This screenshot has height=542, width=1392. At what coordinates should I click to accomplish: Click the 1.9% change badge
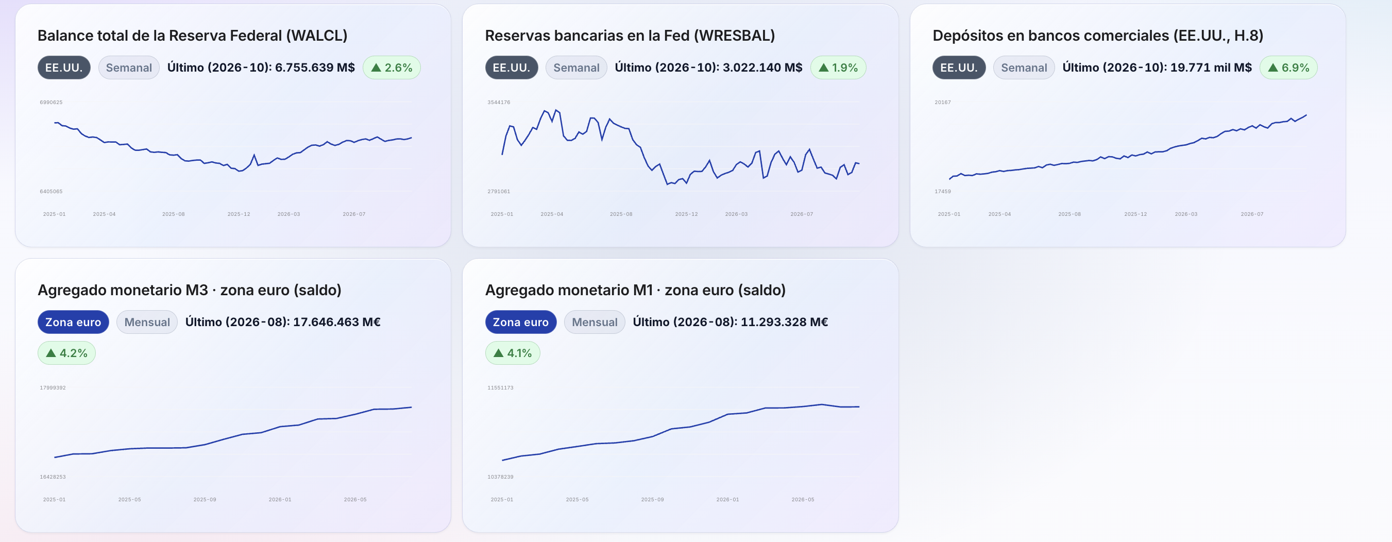point(838,67)
